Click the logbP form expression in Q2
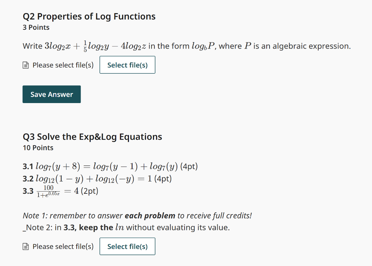The height and width of the screenshot is (266, 372). tap(203, 46)
